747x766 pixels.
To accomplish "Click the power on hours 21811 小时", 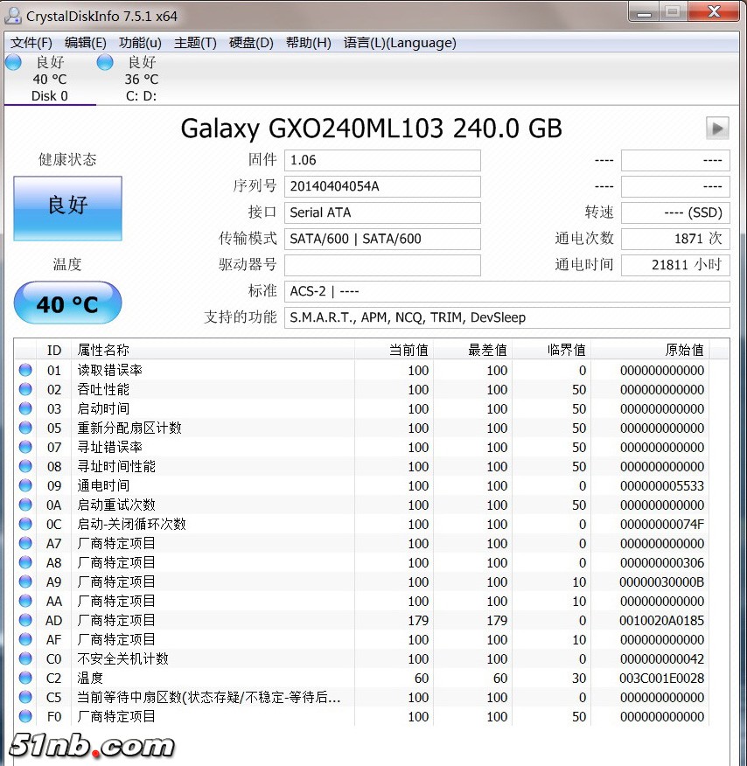I will (675, 265).
